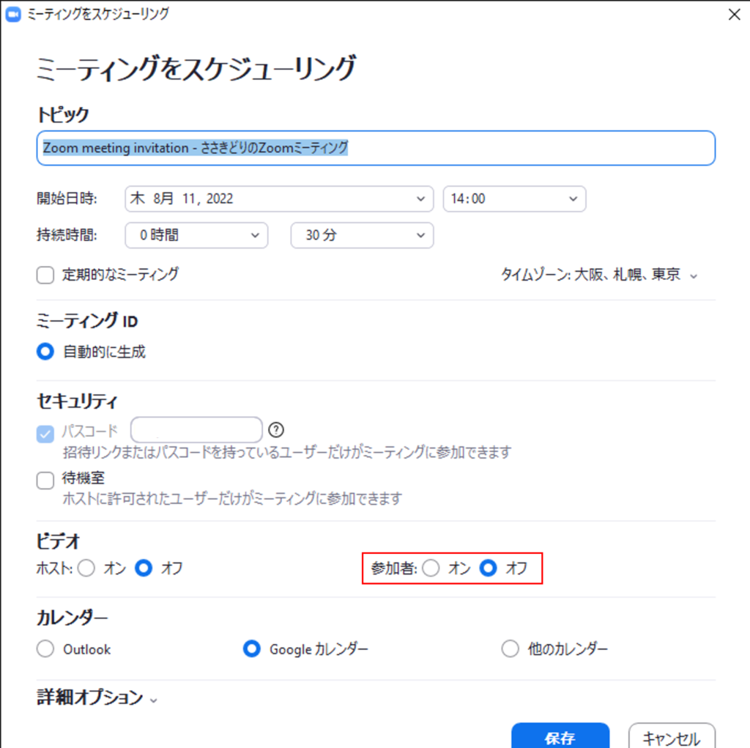Select participant video オフ option
Viewport: 750px width, 748px height.
tap(488, 568)
